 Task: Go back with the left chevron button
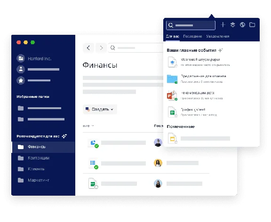pyautogui.click(x=88, y=48)
